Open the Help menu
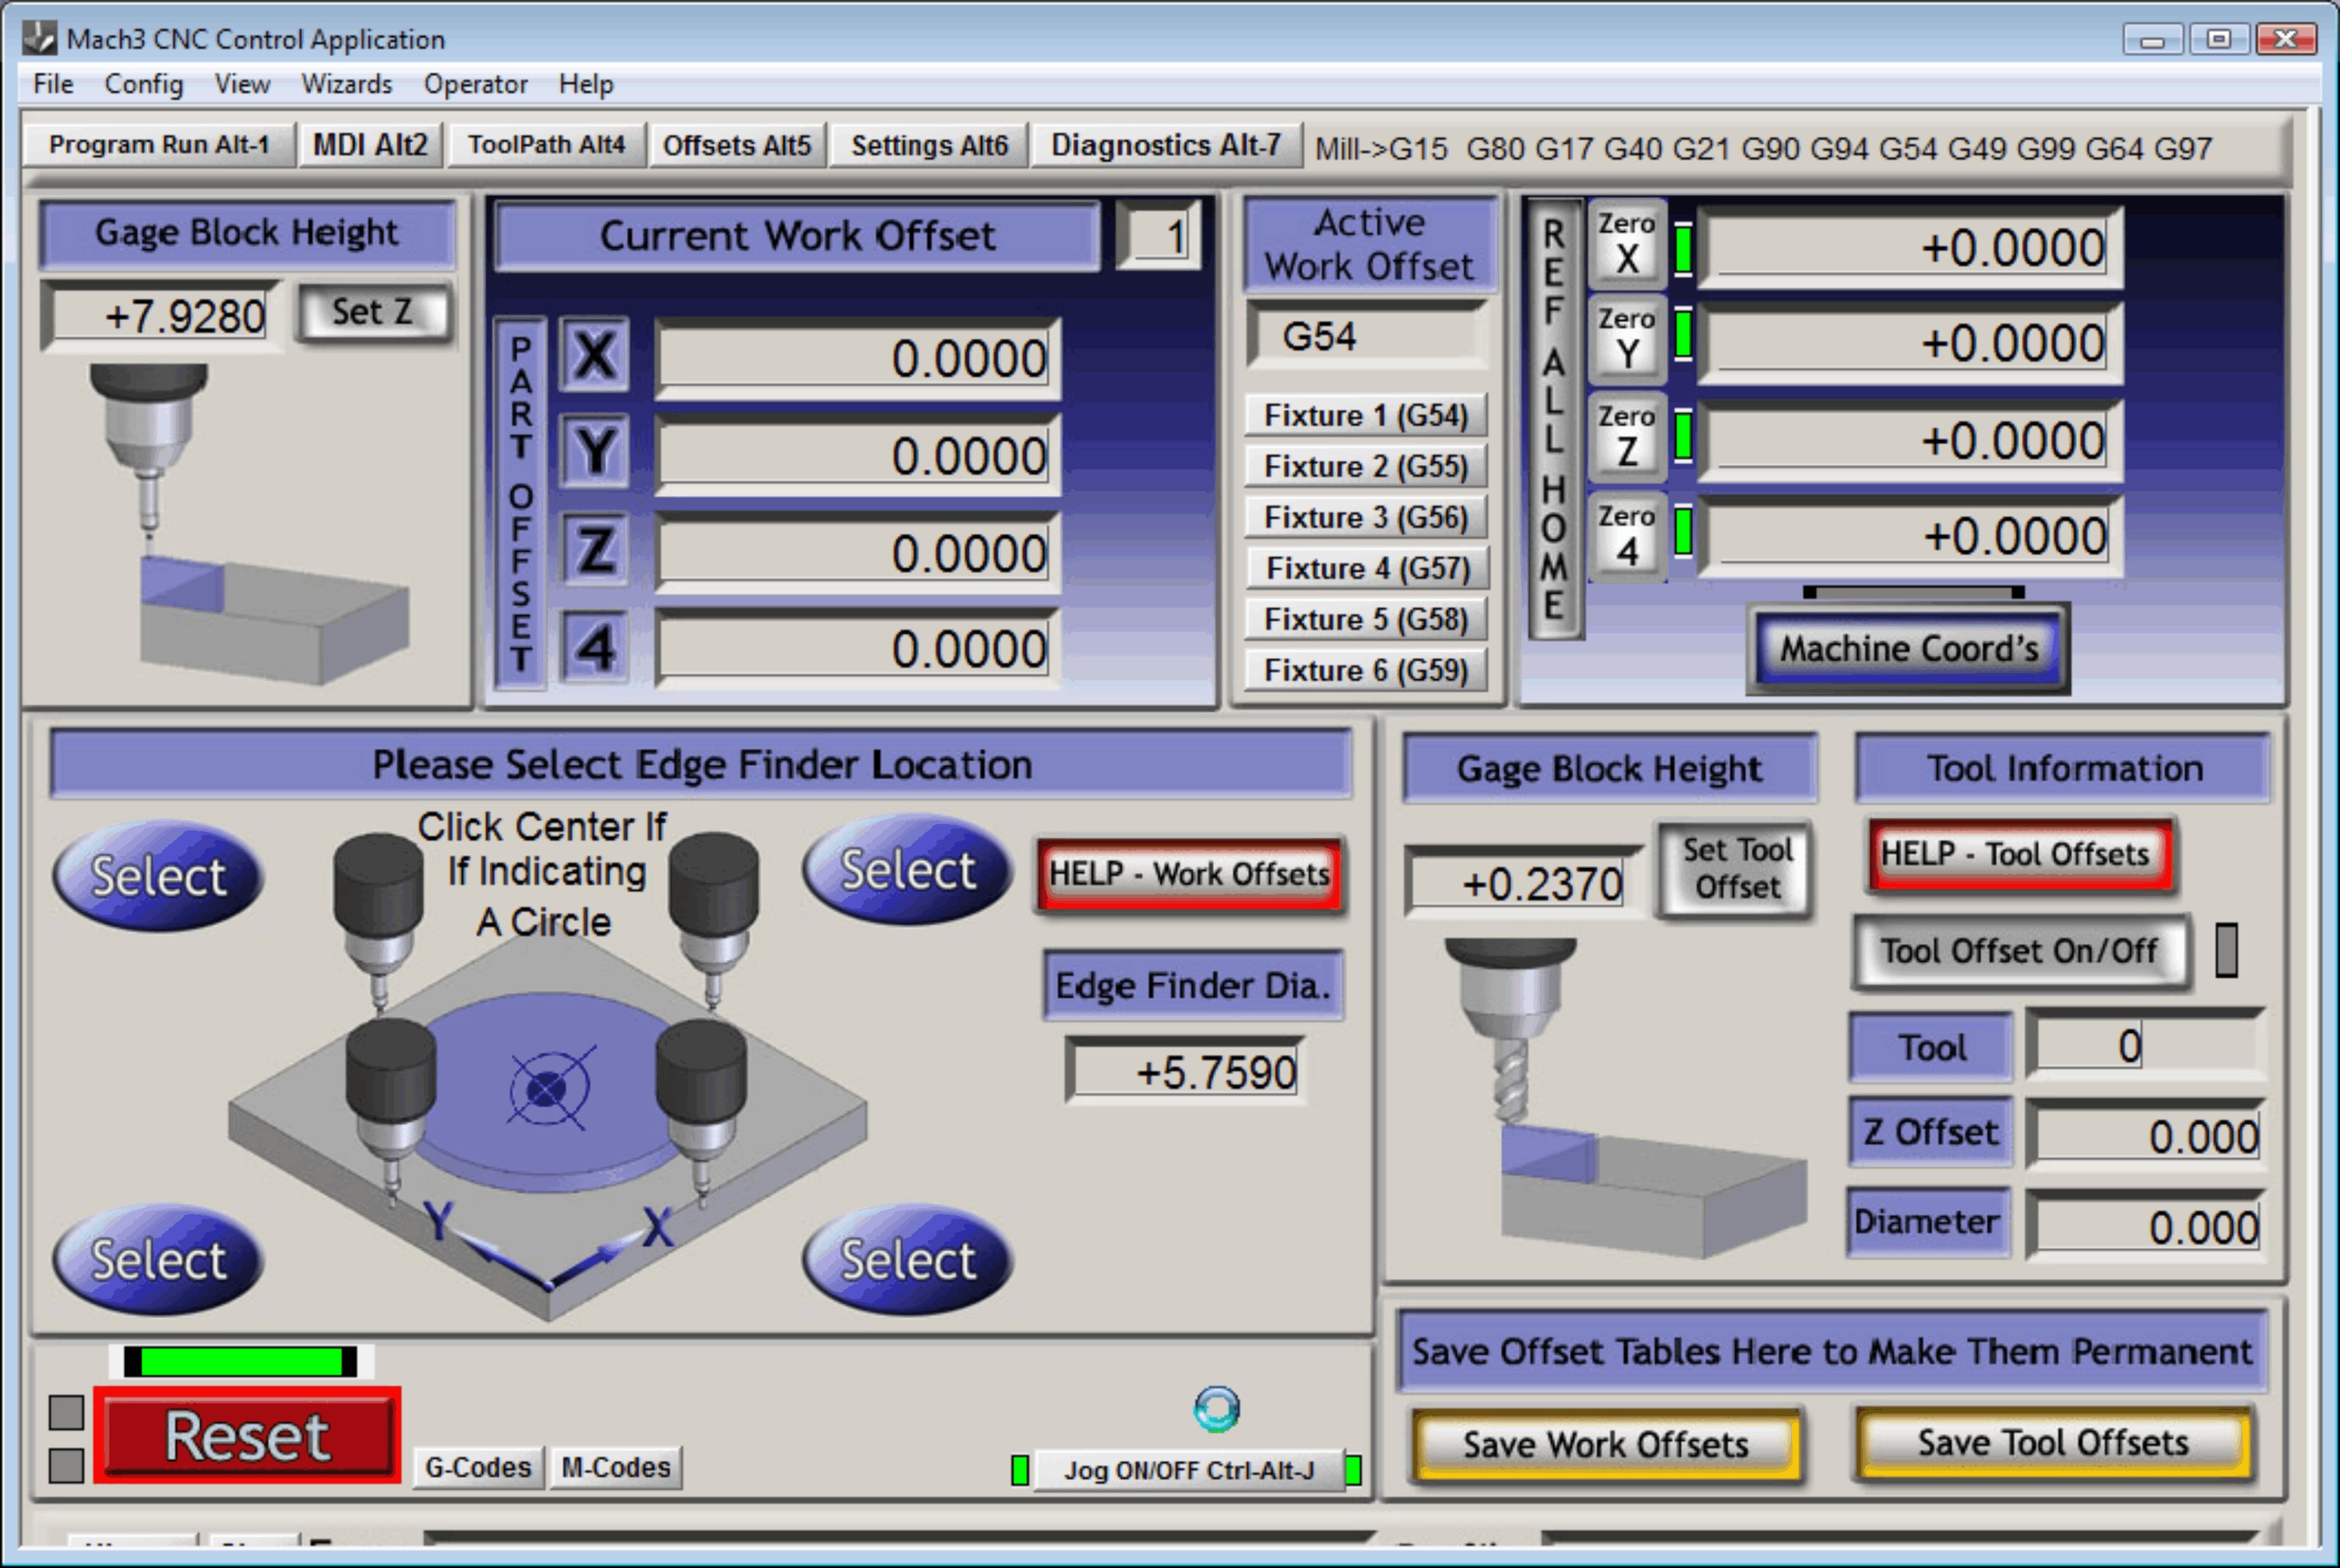 coord(586,84)
